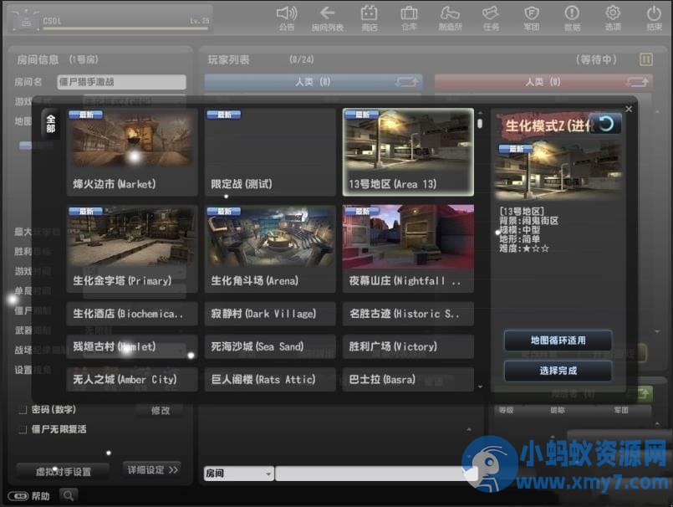Click the blue 人类 (0) team header

(x=314, y=81)
